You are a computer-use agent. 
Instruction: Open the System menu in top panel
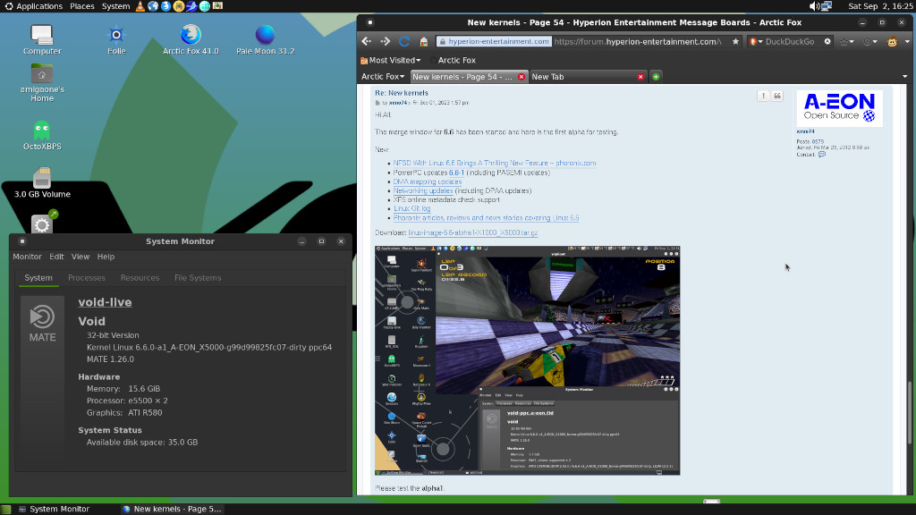coord(115,6)
